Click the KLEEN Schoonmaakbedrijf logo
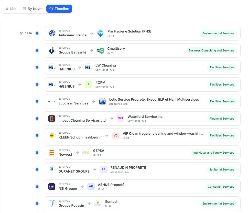Image resolution: width=248 pixels, height=213 pixels. click(52, 135)
